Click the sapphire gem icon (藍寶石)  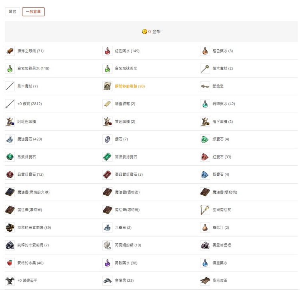[205, 175]
